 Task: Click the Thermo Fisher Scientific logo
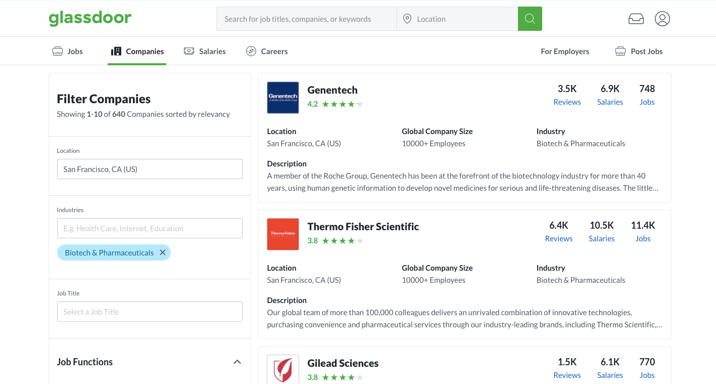point(283,234)
